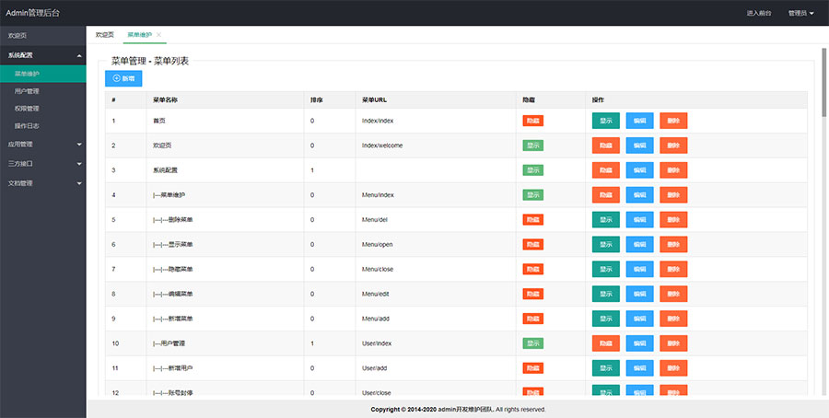829x418 pixels.
Task: Open 用户管理 in the sidebar
Action: [27, 91]
